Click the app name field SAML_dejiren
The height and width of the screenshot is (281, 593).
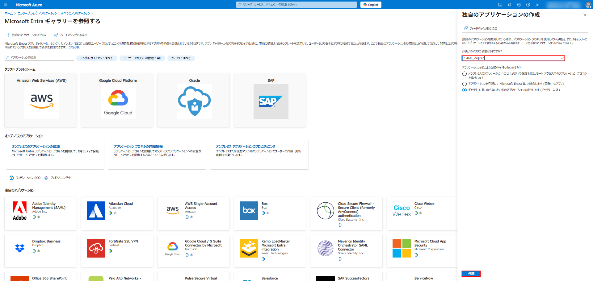pyautogui.click(x=513, y=58)
